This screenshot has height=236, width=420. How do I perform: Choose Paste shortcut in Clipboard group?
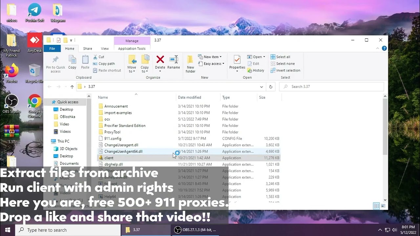107,70
